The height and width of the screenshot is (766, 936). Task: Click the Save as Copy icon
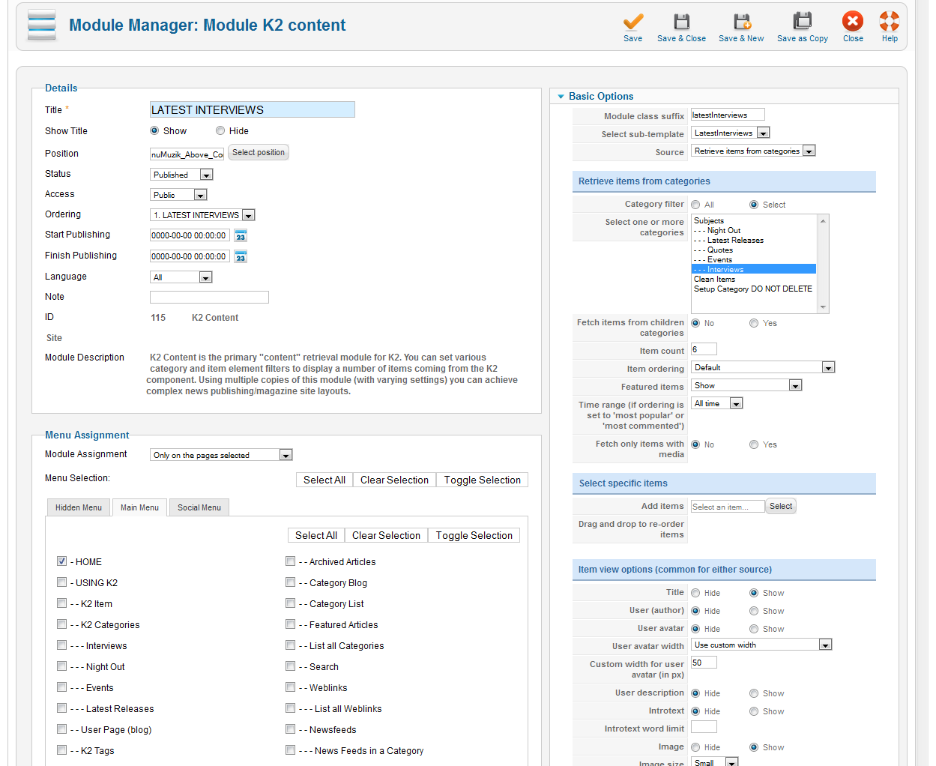[803, 22]
